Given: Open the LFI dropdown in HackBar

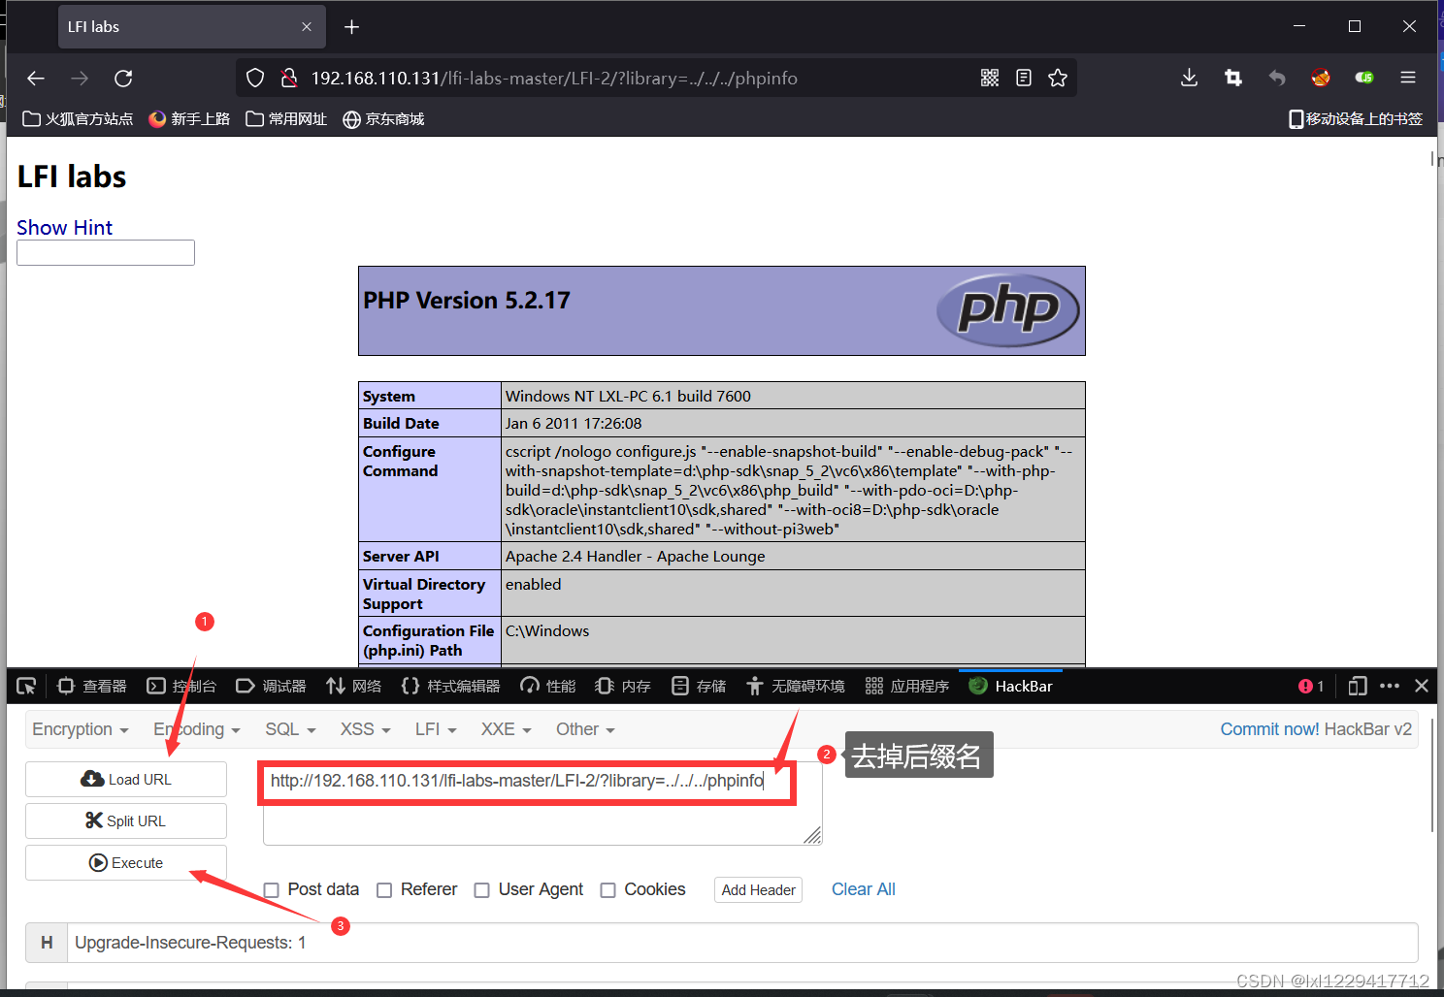Looking at the screenshot, I should point(435,728).
